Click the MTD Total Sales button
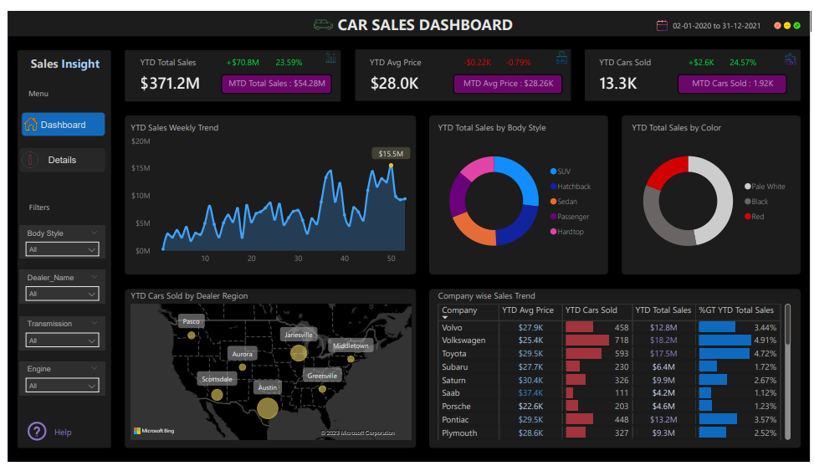 coord(276,84)
